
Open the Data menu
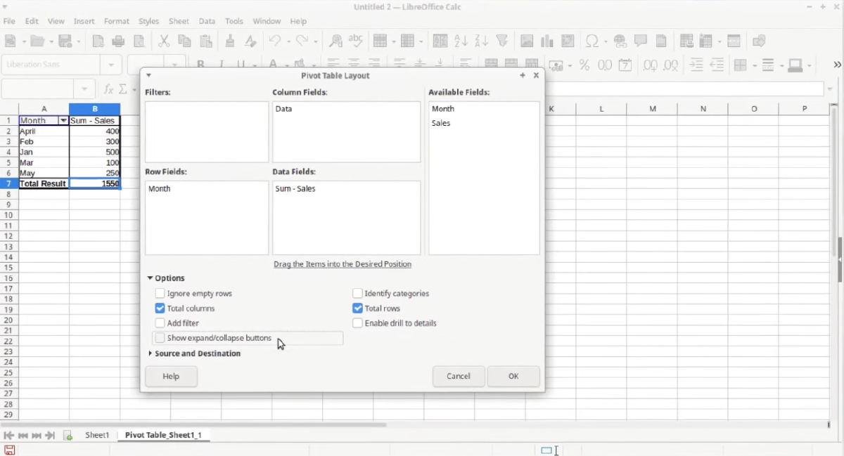coord(206,21)
